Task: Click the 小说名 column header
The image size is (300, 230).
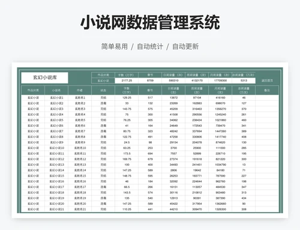Action: coord(56,90)
